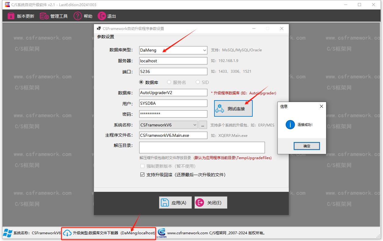Click the 版本更新 download icon
This screenshot has height=241, width=383.
[11, 16]
